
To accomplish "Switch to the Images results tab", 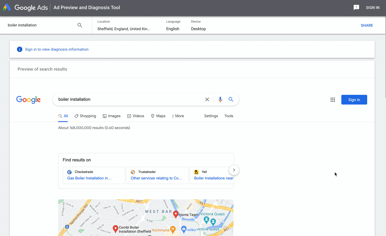I will (112, 116).
